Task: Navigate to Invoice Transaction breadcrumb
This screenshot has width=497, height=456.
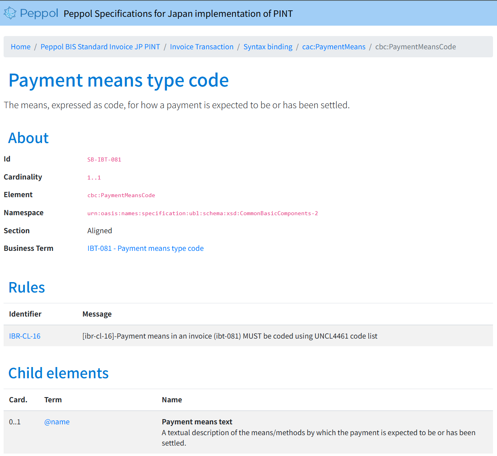Action: (202, 47)
